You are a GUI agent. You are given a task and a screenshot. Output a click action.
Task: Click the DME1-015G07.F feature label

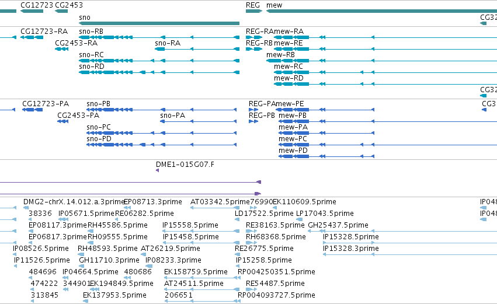(x=185, y=165)
